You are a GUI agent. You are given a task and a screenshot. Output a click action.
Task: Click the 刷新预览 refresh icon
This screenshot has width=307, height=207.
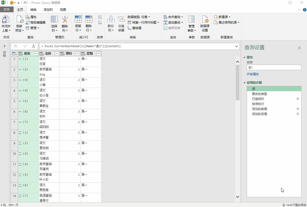tap(20, 20)
